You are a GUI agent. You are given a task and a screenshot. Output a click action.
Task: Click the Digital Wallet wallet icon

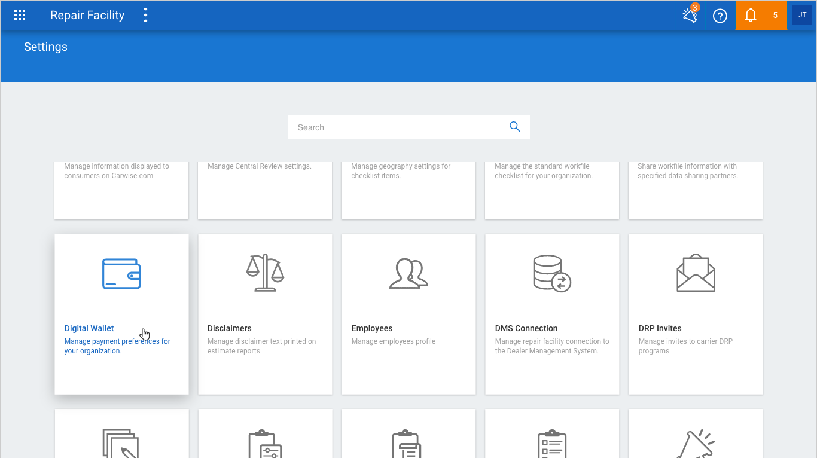click(x=121, y=273)
